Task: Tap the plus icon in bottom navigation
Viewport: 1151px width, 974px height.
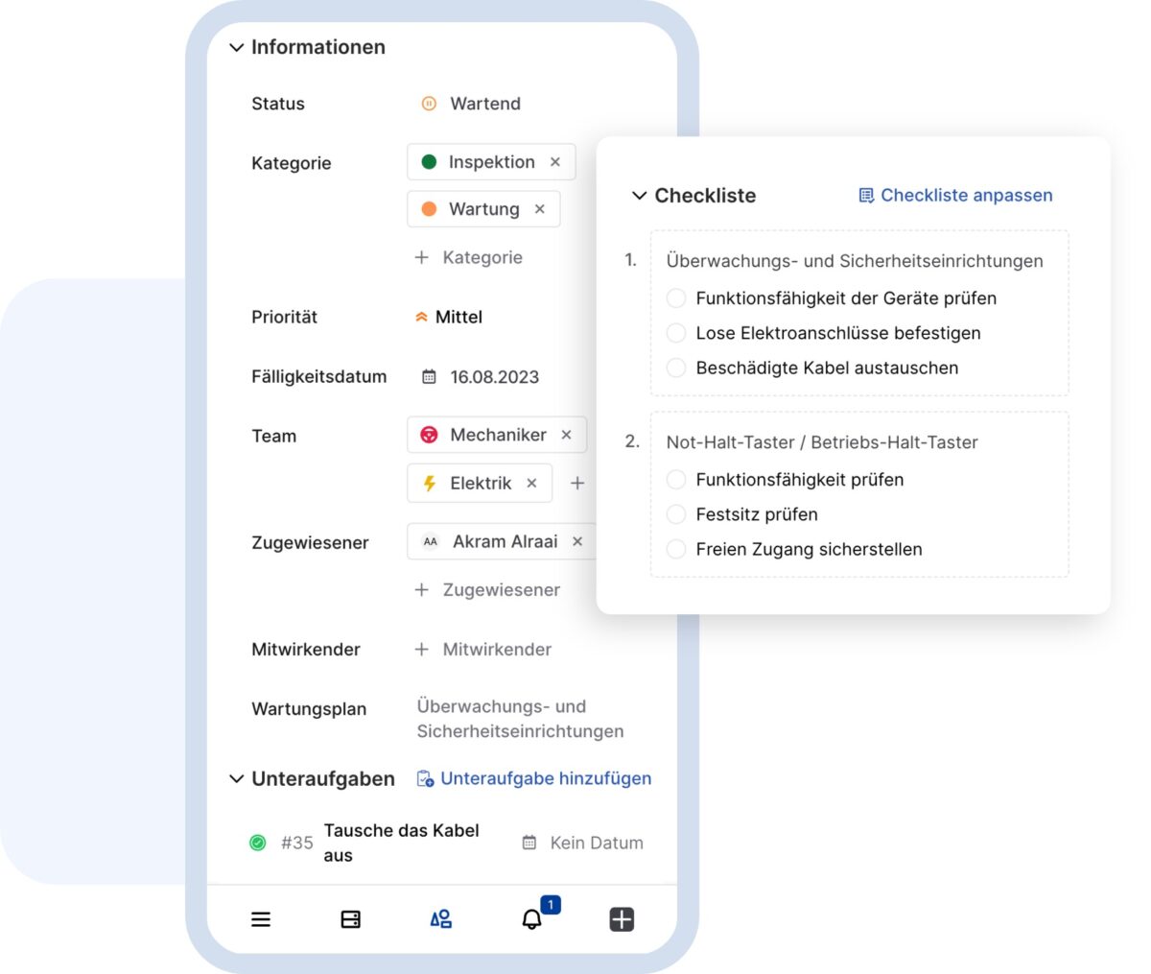Action: pyautogui.click(x=621, y=919)
